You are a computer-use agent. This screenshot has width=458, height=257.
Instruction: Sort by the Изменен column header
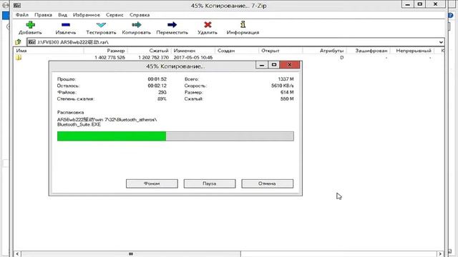click(193, 51)
